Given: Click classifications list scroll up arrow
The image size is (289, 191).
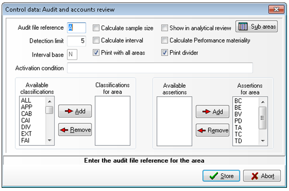Looking at the screenshot, I should click(49, 101).
